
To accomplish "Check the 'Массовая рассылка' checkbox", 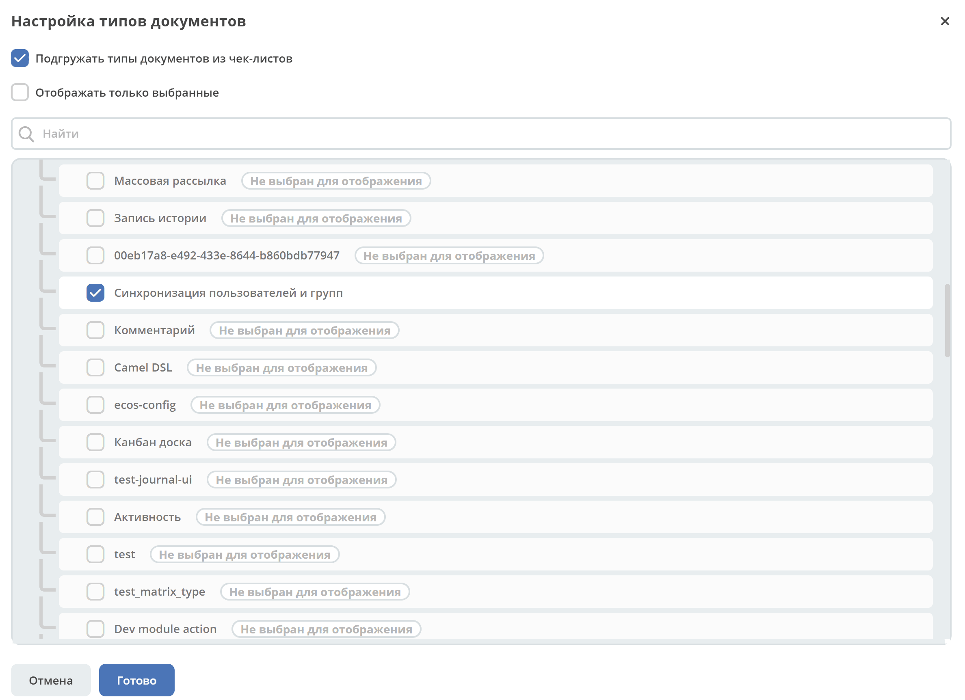I will 95,181.
